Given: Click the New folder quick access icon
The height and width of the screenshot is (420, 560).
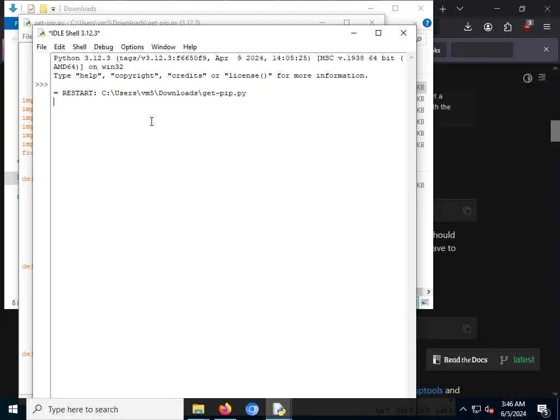Looking at the screenshot, I should pos(43,9).
